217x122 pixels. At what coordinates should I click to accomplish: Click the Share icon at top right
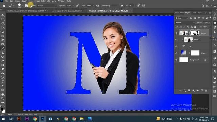click(215, 6)
